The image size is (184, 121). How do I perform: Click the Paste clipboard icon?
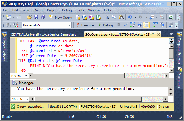(x=121, y=17)
